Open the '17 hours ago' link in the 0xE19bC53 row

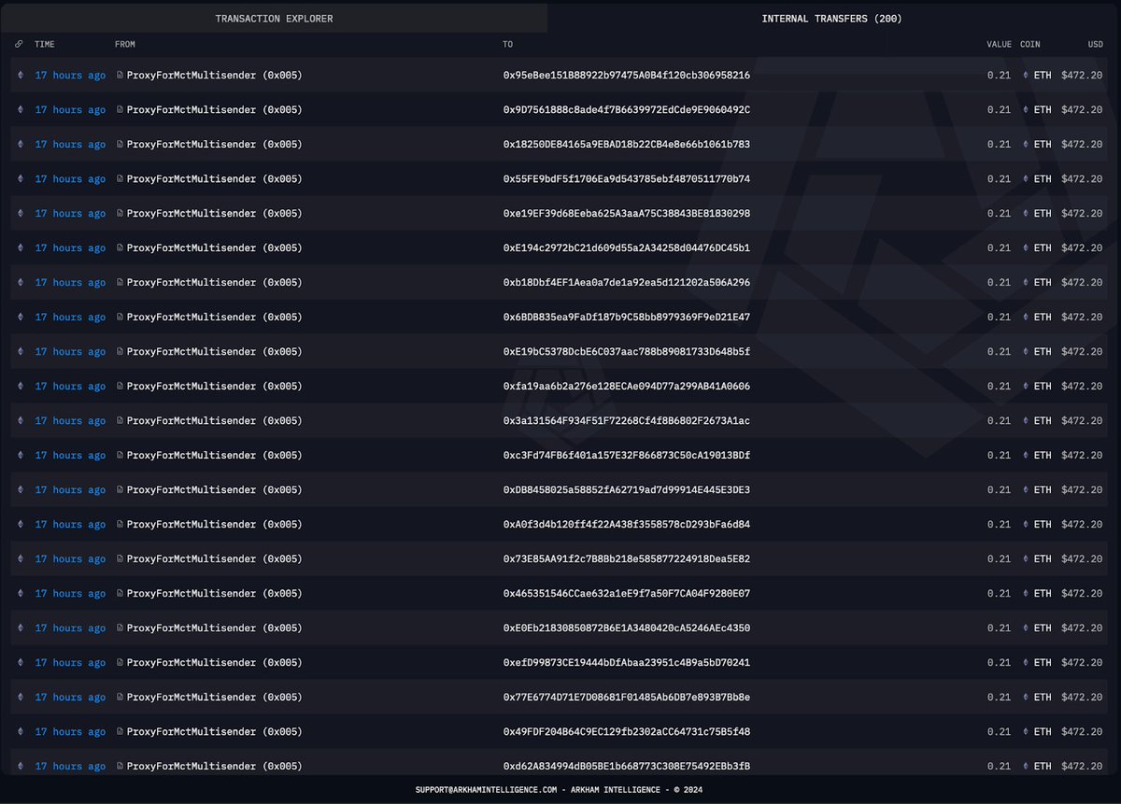click(70, 352)
